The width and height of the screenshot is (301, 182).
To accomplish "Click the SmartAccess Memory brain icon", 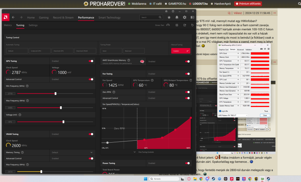I will click(142, 62).
